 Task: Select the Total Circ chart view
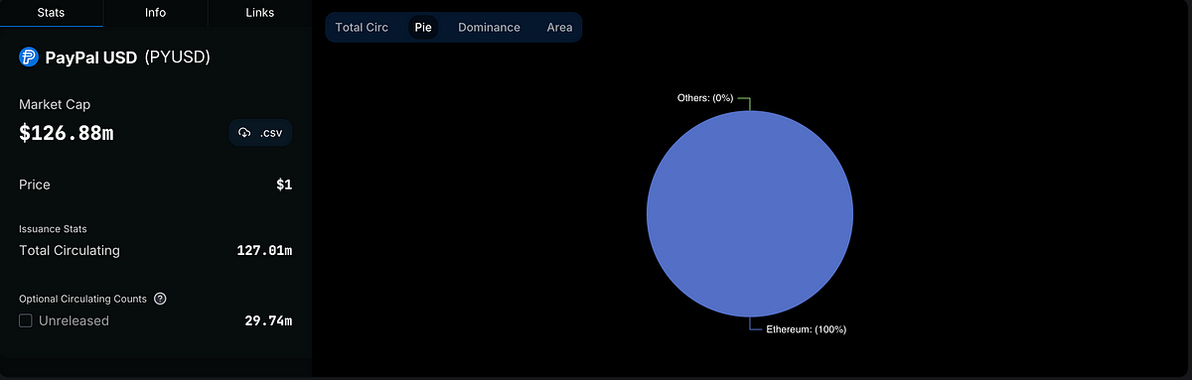tap(362, 28)
